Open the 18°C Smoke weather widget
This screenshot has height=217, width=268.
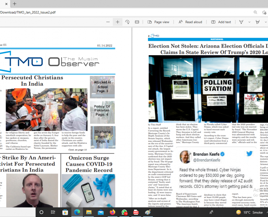click(x=249, y=212)
